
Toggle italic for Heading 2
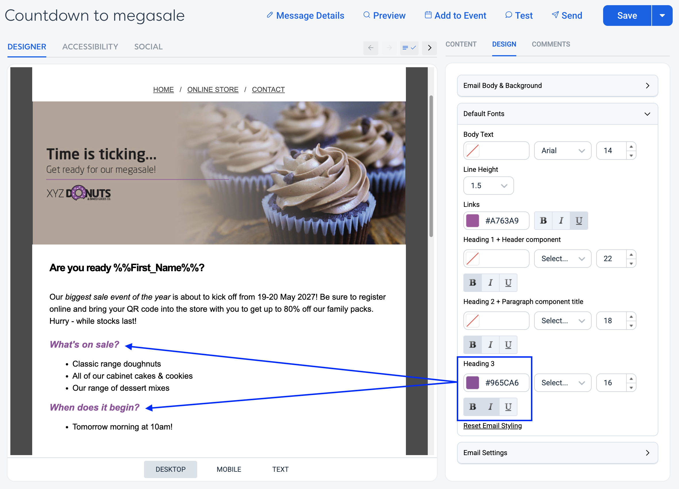(490, 344)
